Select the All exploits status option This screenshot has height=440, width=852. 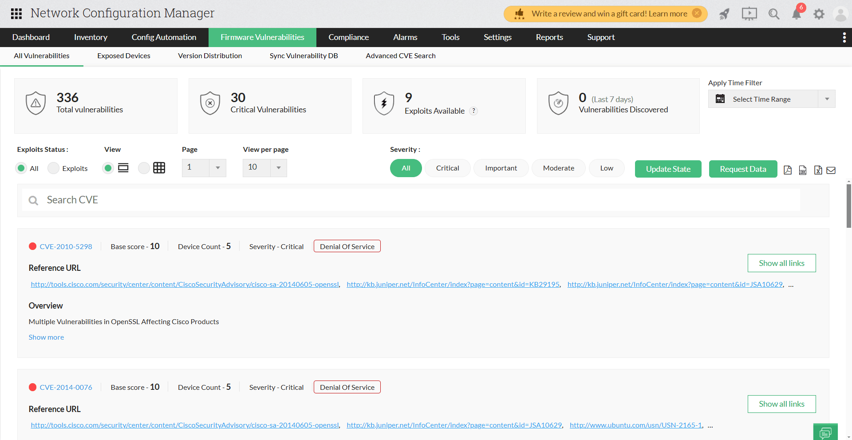[x=21, y=168]
